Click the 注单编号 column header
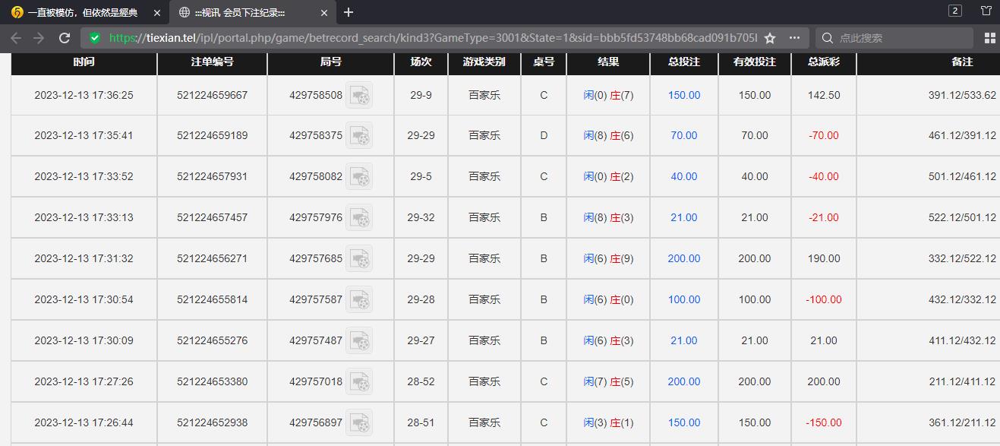This screenshot has width=1000, height=446. pyautogui.click(x=213, y=62)
